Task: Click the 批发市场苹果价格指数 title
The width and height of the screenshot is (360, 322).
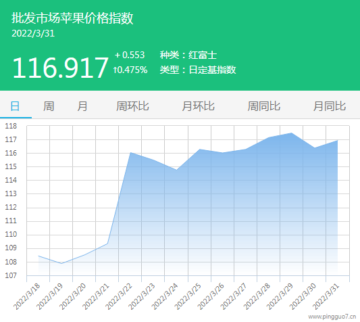Action: point(72,18)
